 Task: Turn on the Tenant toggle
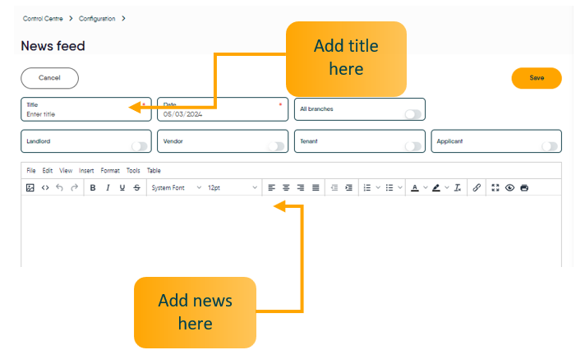(412, 146)
